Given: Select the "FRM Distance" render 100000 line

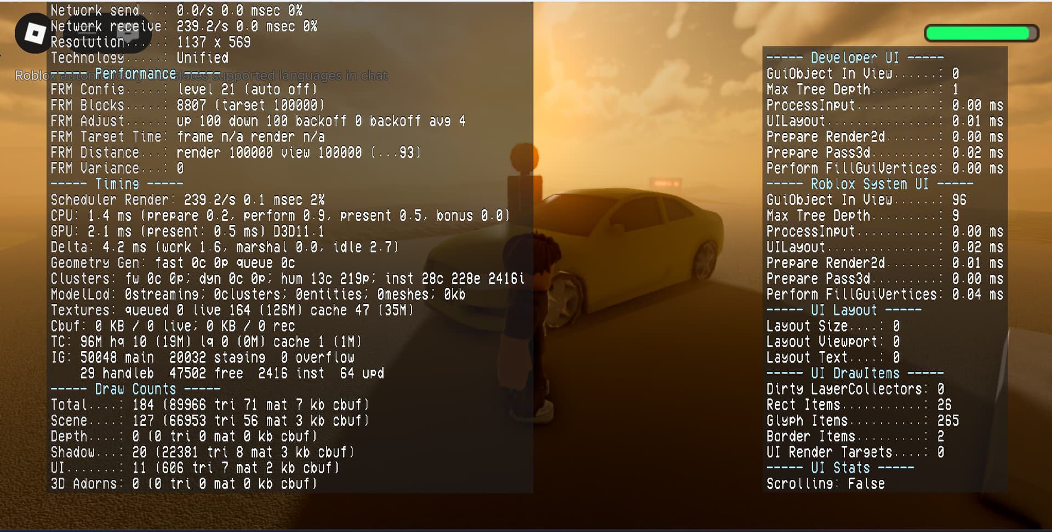Looking at the screenshot, I should point(236,153).
